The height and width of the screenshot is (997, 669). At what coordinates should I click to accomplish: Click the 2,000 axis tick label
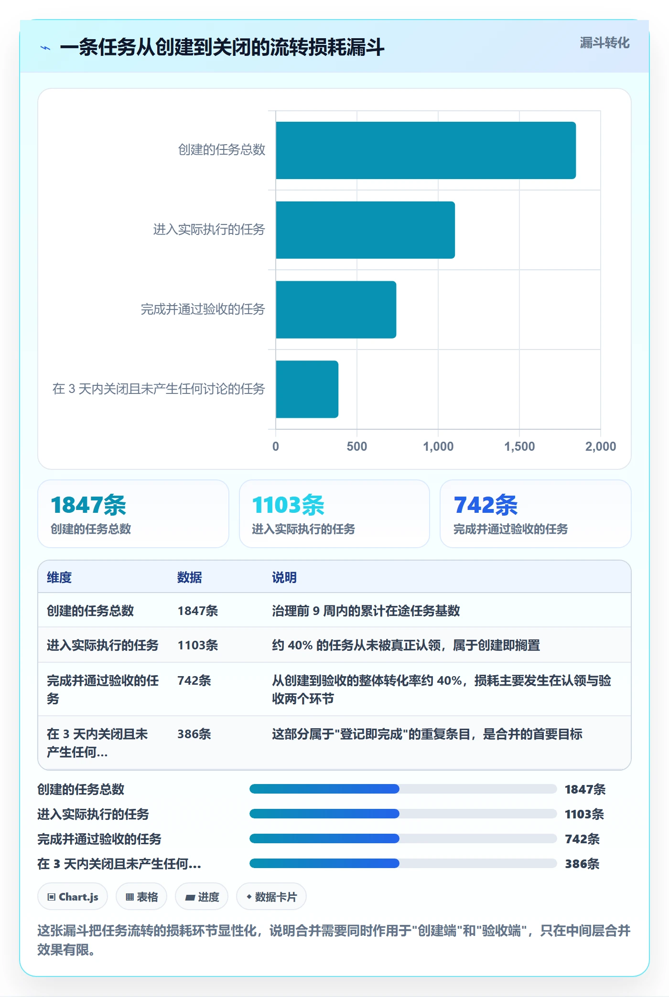tap(601, 446)
